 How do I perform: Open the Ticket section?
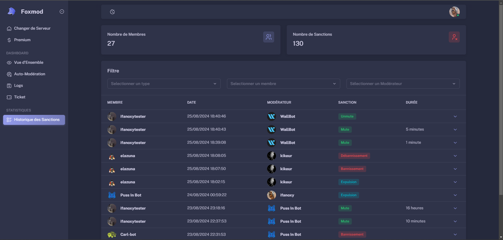(x=20, y=97)
